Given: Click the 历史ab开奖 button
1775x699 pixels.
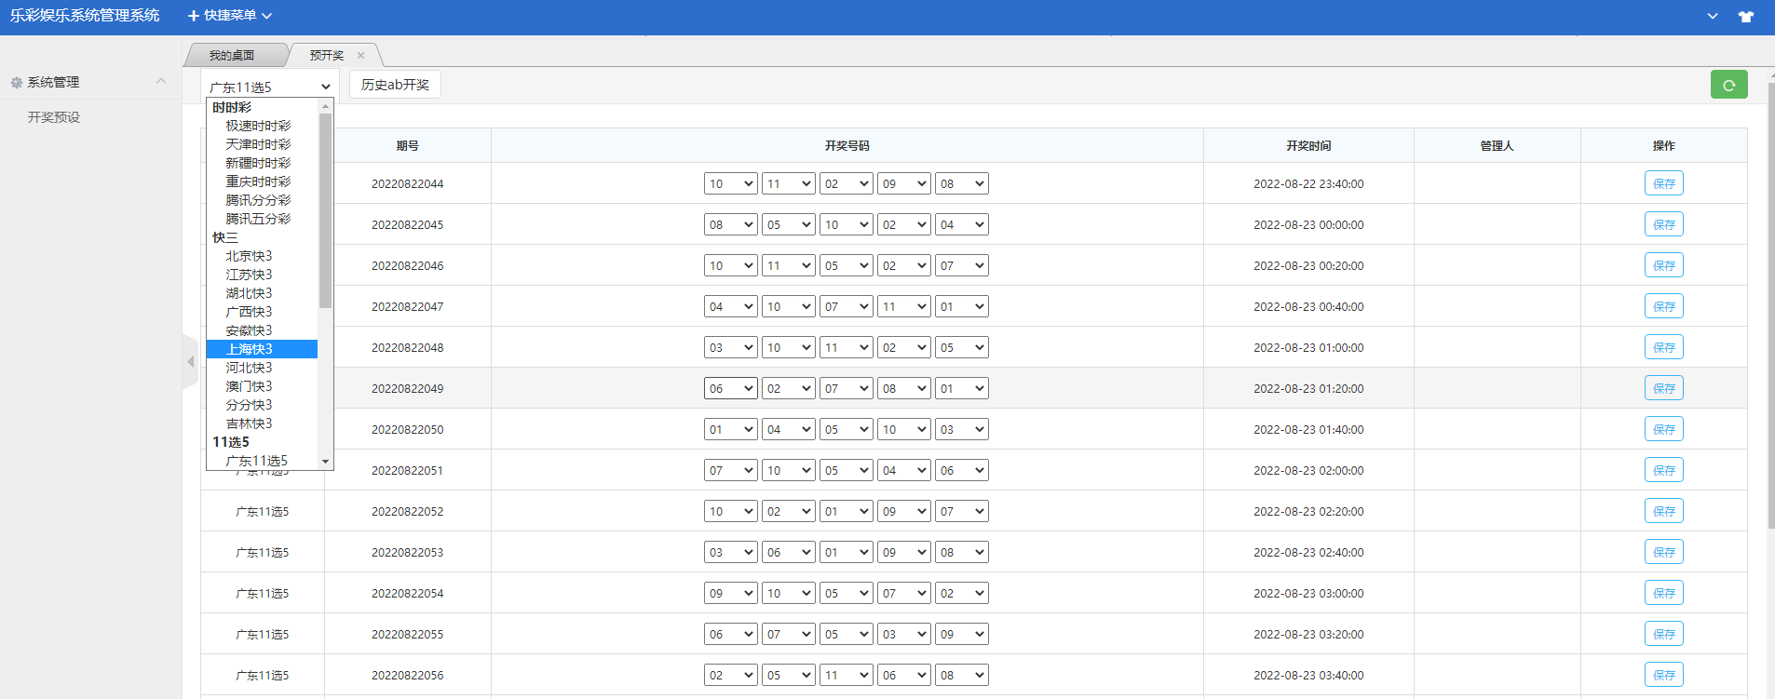Looking at the screenshot, I should point(395,85).
